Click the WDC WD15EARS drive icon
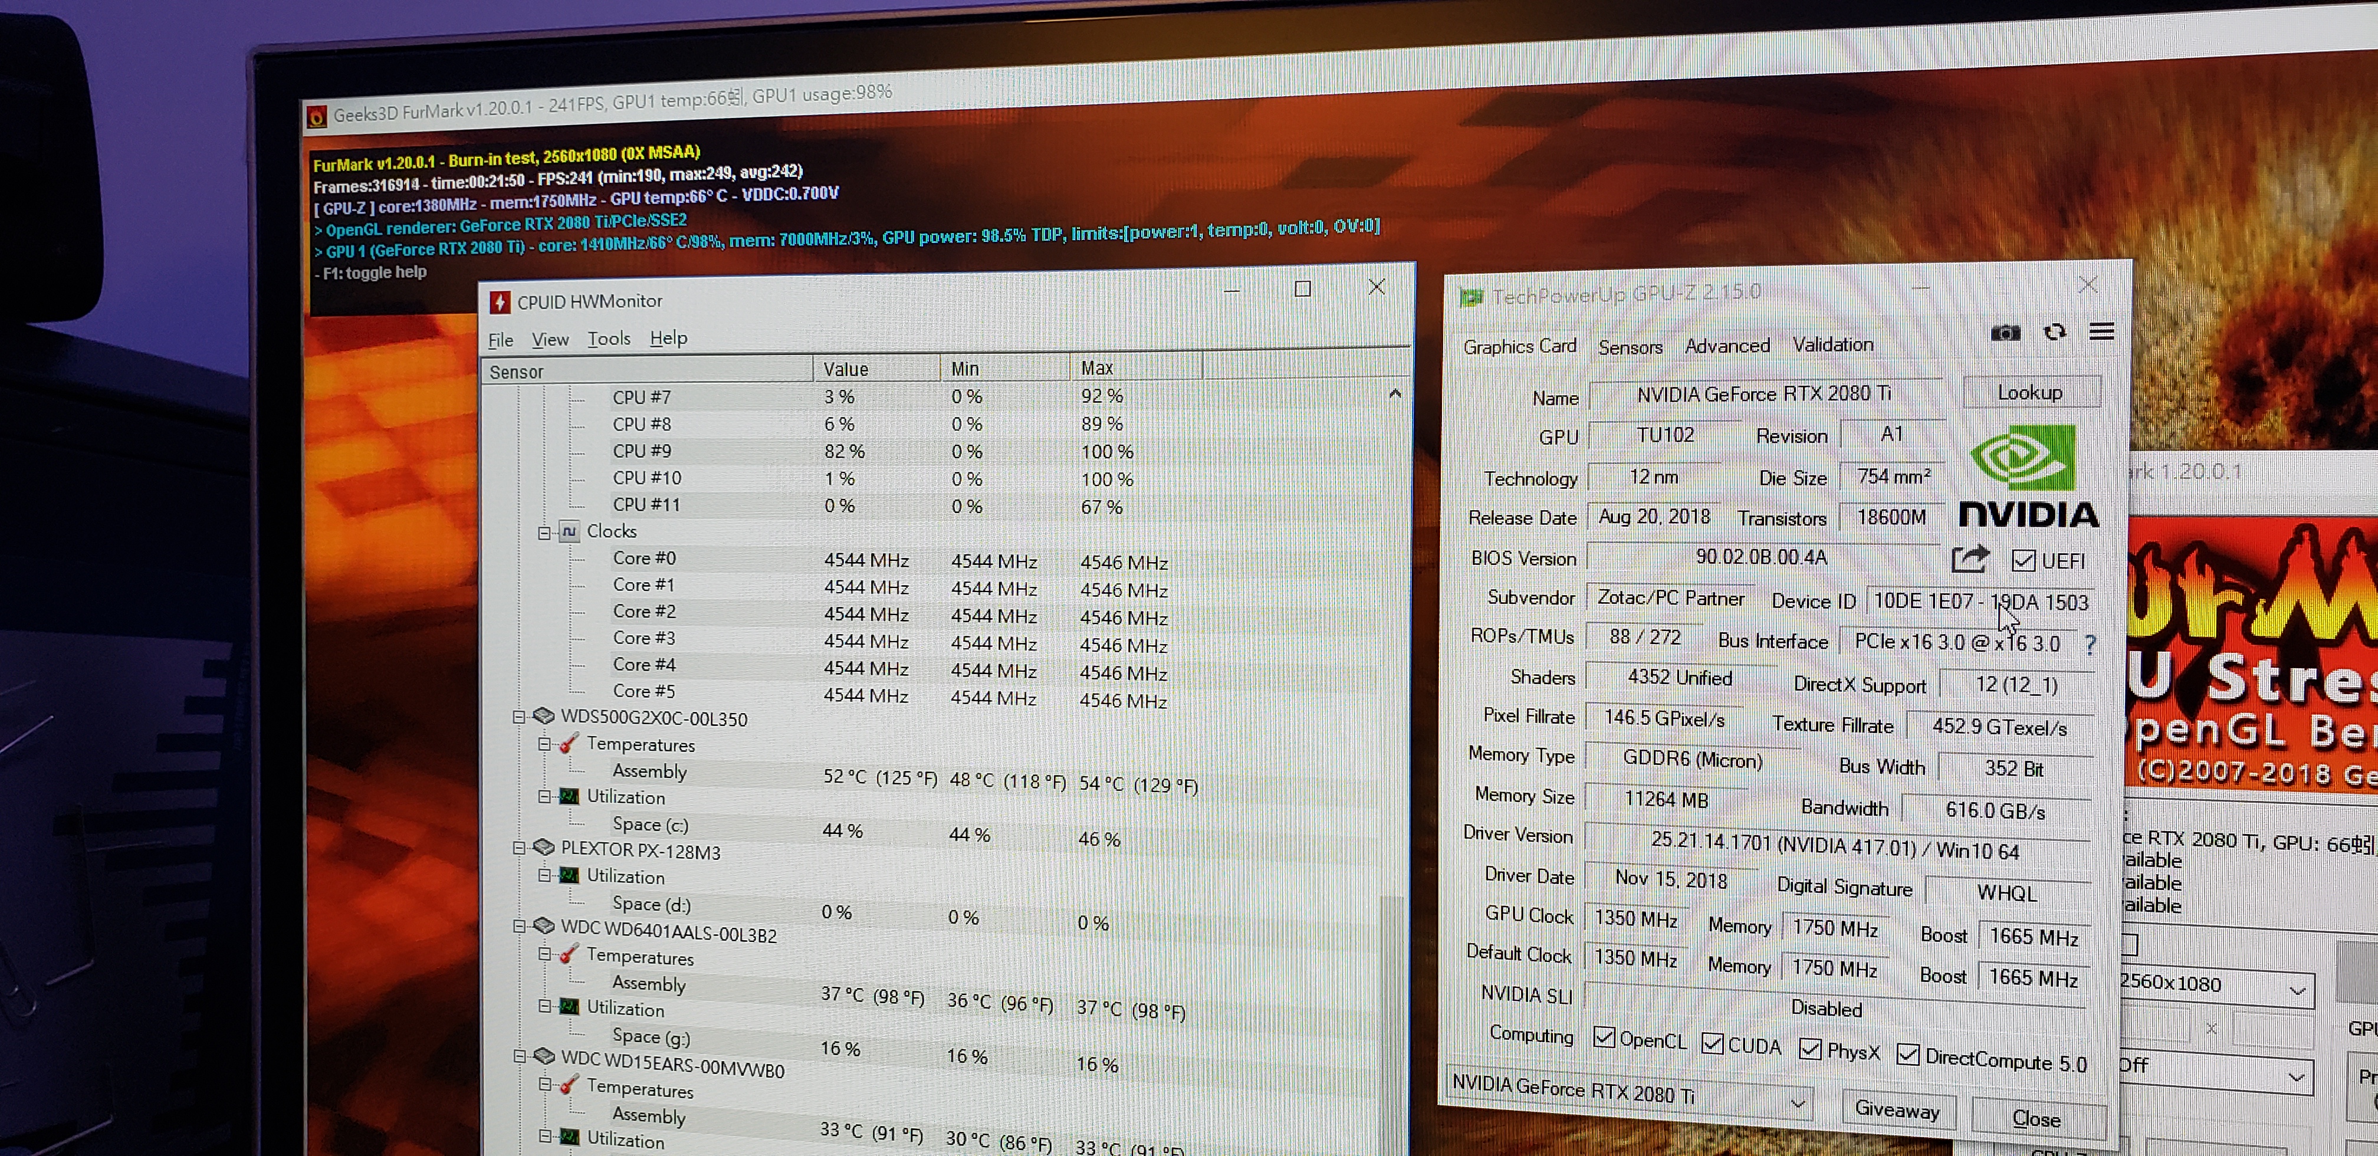The image size is (2378, 1156). pos(544,1056)
